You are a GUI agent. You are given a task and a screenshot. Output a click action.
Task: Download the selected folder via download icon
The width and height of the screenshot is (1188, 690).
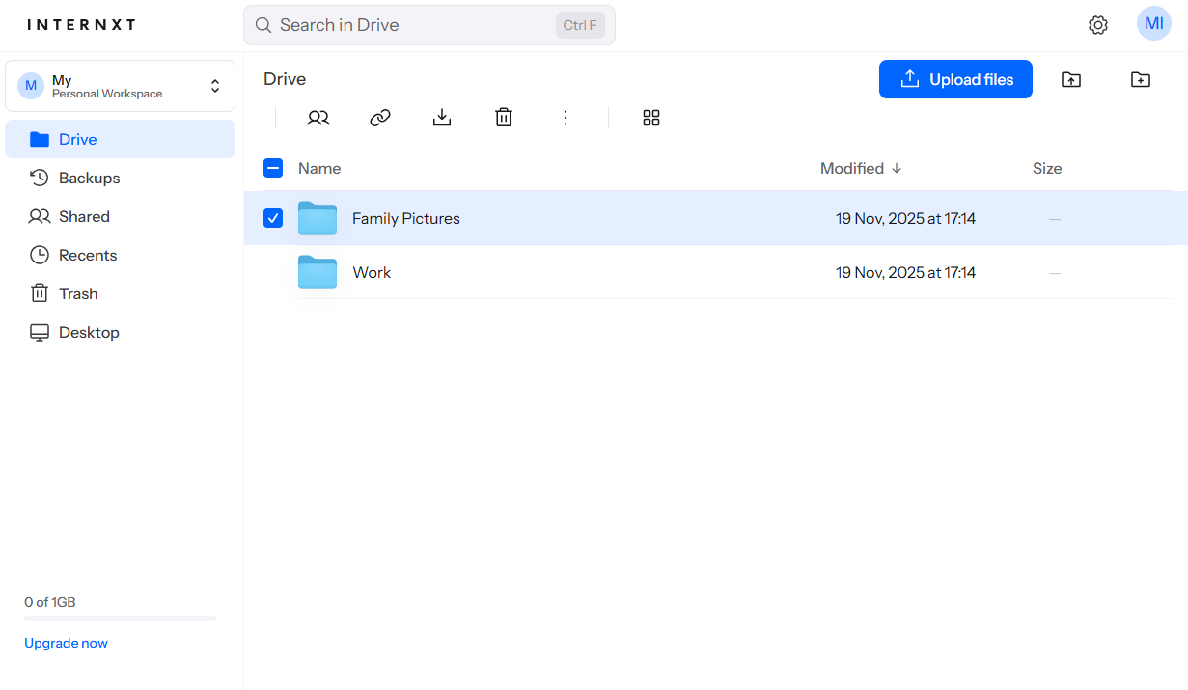pos(441,117)
